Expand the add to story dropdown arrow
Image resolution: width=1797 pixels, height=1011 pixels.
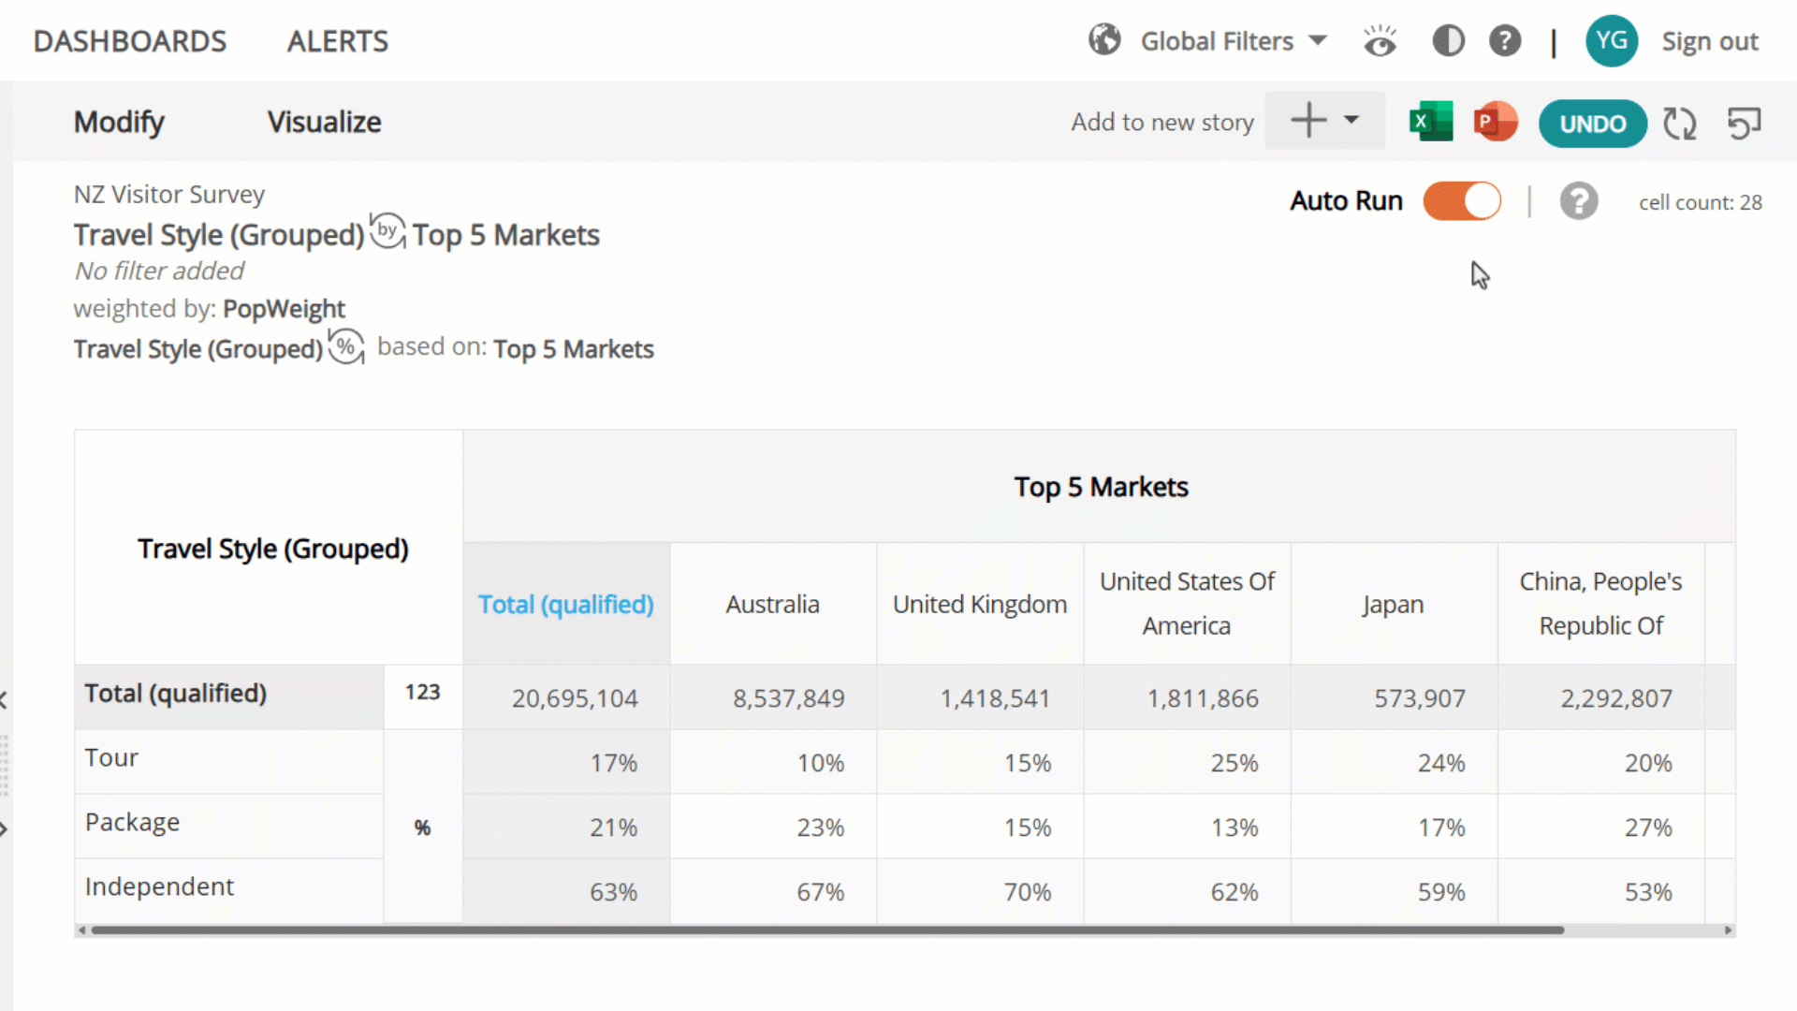[1351, 120]
